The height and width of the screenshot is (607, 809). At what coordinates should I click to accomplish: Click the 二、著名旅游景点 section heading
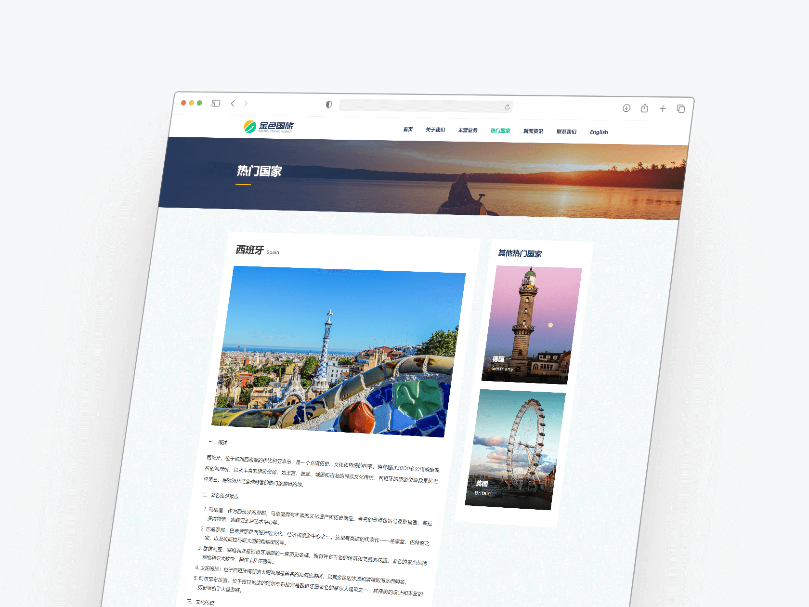pyautogui.click(x=220, y=495)
